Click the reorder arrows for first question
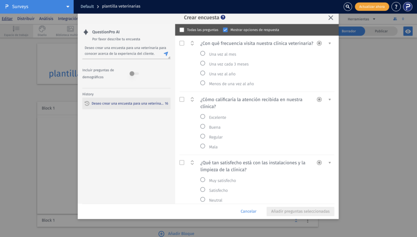This screenshot has width=417, height=237. 192,43
